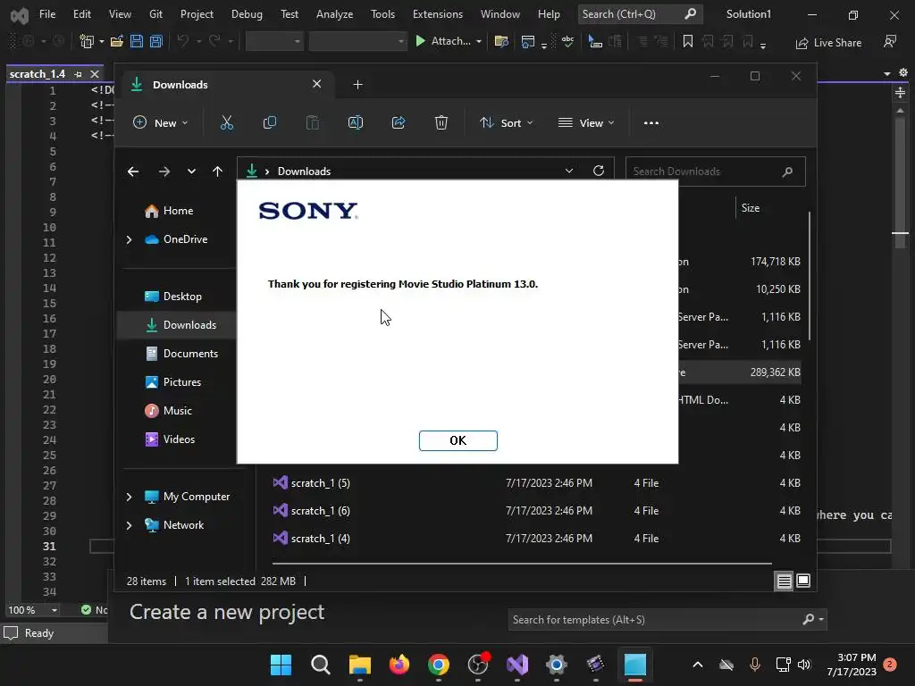Select Videos in the navigation pane
The width and height of the screenshot is (915, 686).
(179, 439)
